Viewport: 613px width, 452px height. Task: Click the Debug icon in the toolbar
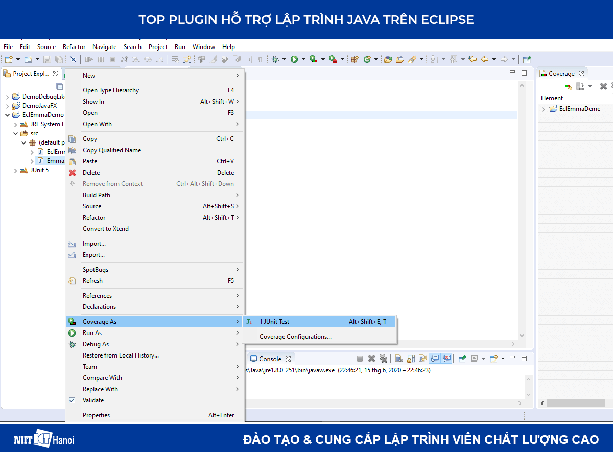[276, 60]
